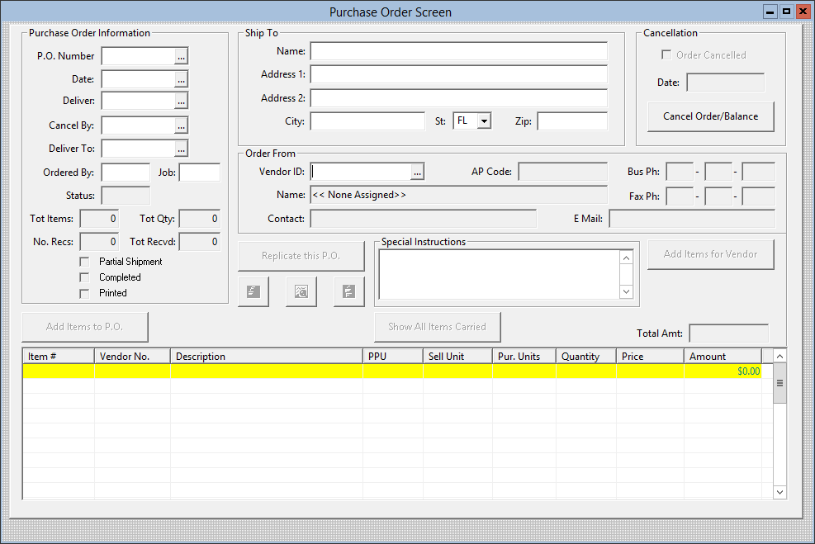Click the Price column header
Screen dimensions: 815x544
coord(650,357)
